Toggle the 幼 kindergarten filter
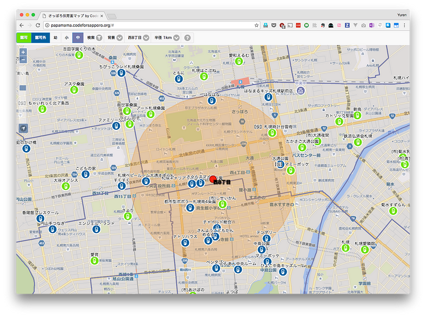Screen dimensions: 426x317 click(x=55, y=38)
